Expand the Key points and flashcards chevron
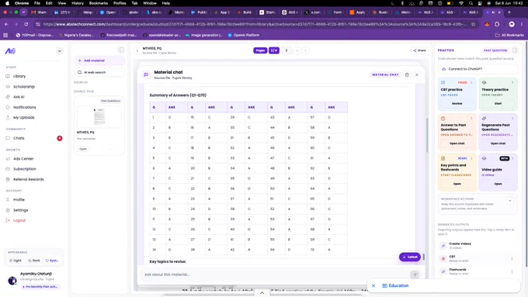 (x=471, y=158)
